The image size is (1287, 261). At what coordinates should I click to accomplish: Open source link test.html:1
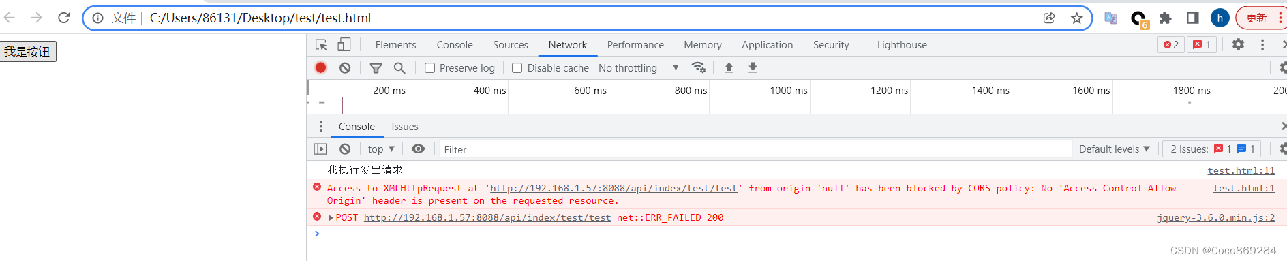(1243, 189)
